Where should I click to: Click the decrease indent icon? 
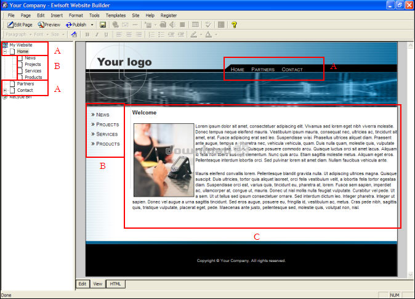[x=171, y=35]
